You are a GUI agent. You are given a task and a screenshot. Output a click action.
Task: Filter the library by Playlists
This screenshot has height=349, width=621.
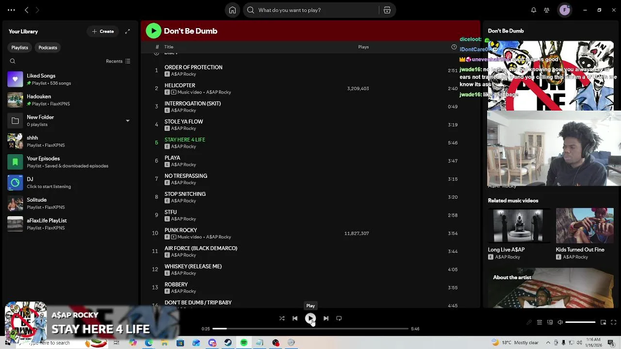[20, 48]
